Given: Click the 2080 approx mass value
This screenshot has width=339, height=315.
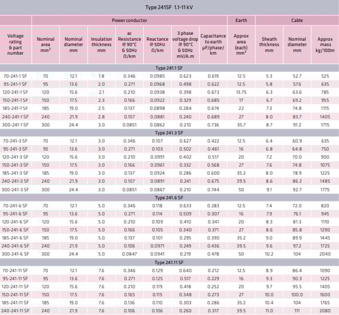Looking at the screenshot, I should pyautogui.click(x=325, y=311).
